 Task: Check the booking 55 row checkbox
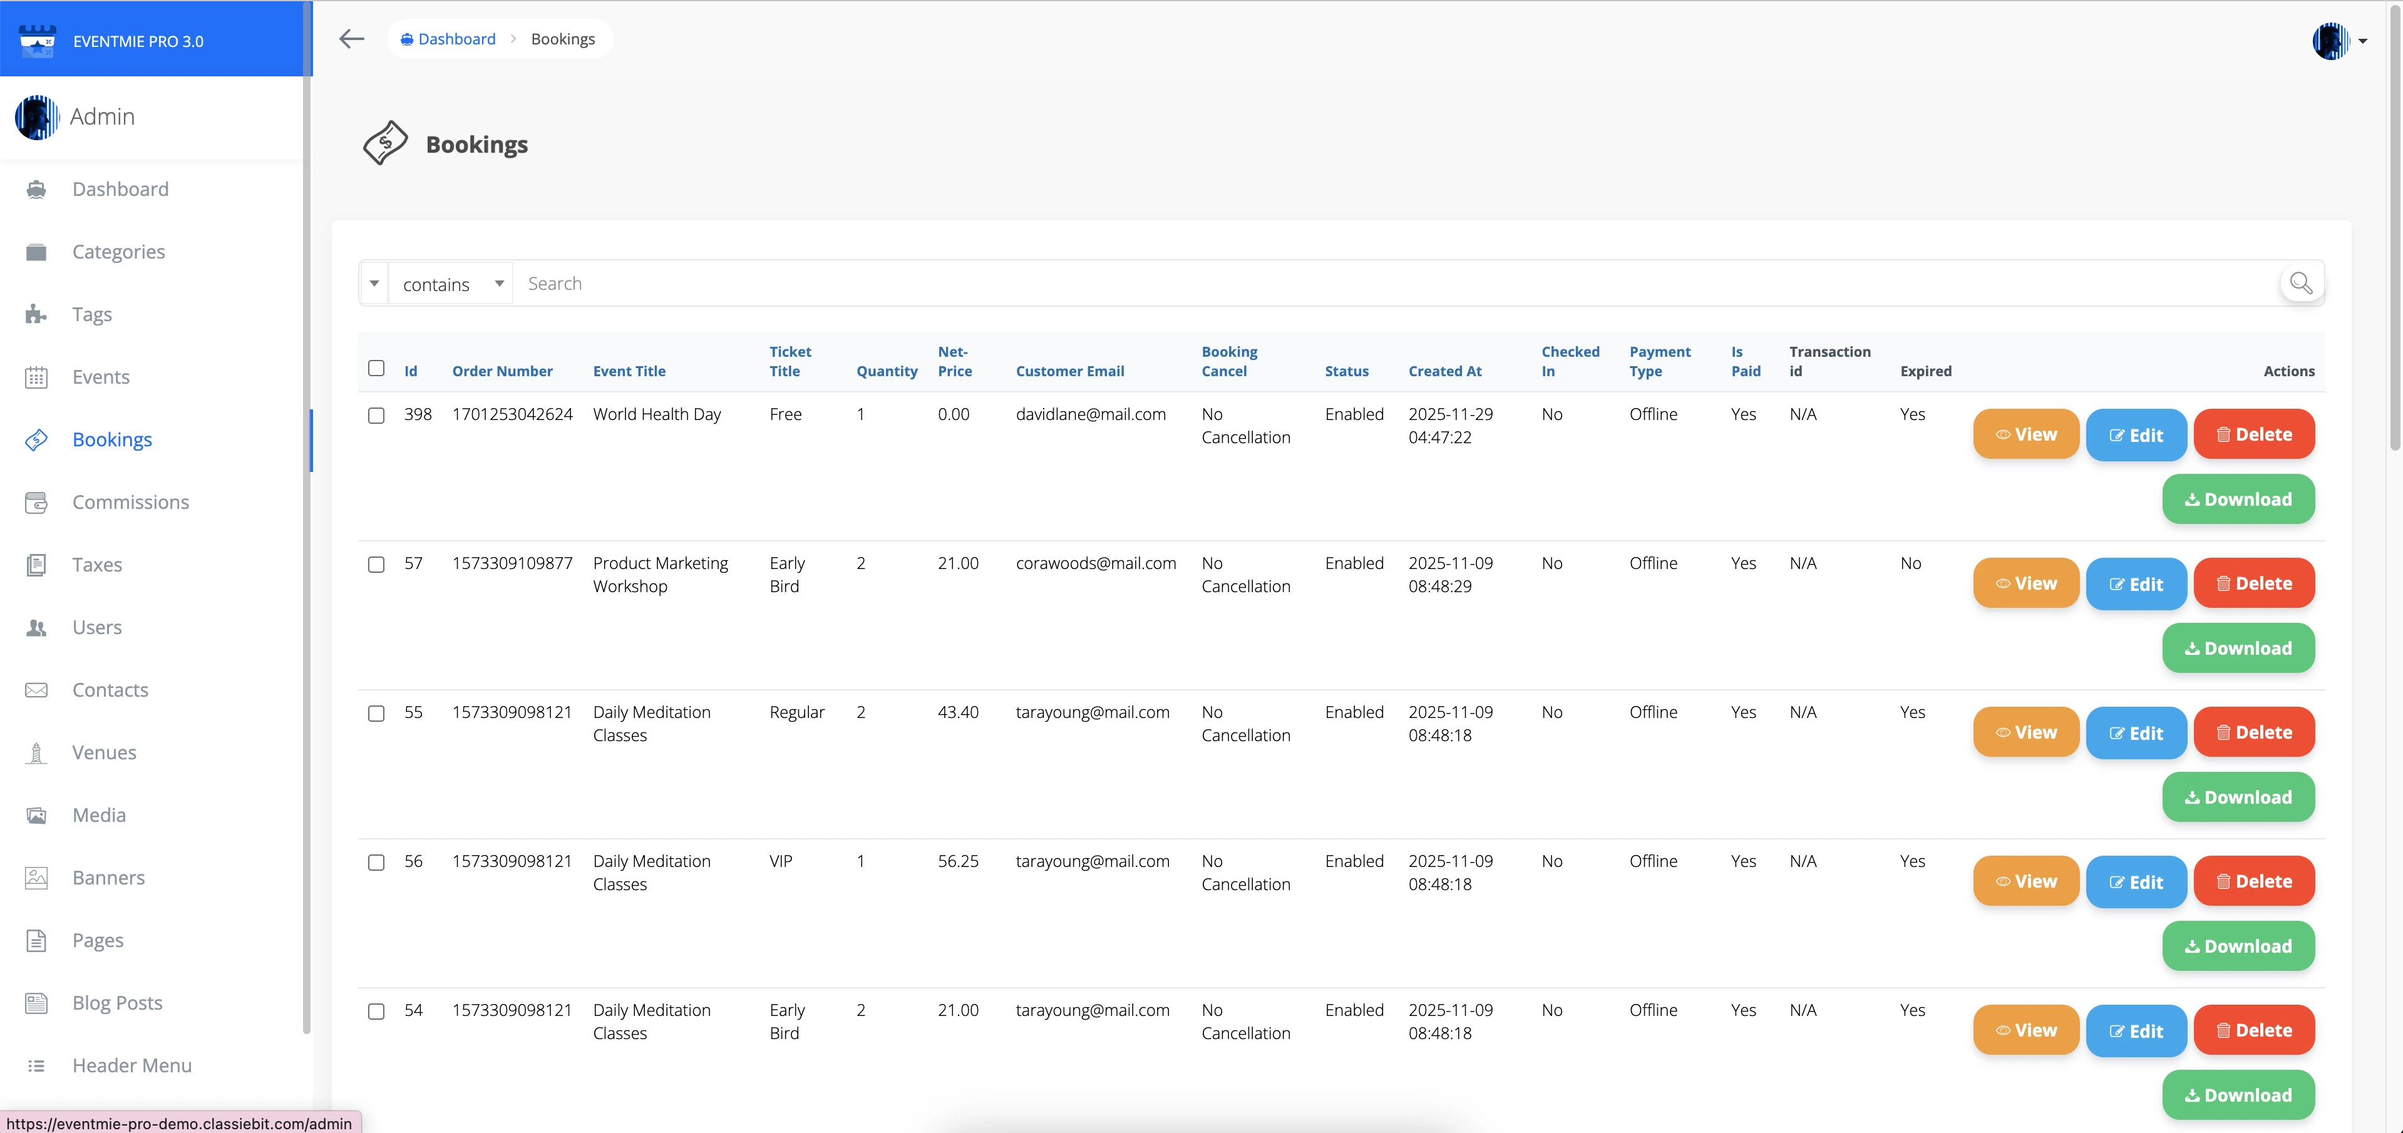376,714
